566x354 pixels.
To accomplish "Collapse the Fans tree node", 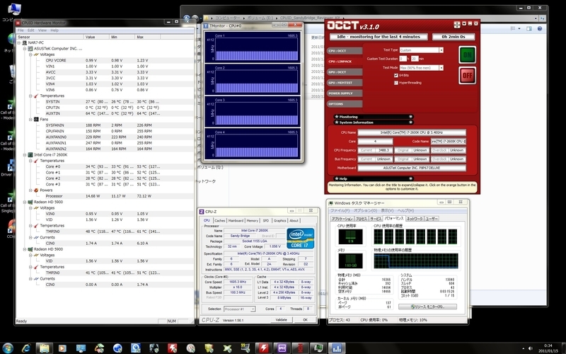I will (x=30, y=119).
